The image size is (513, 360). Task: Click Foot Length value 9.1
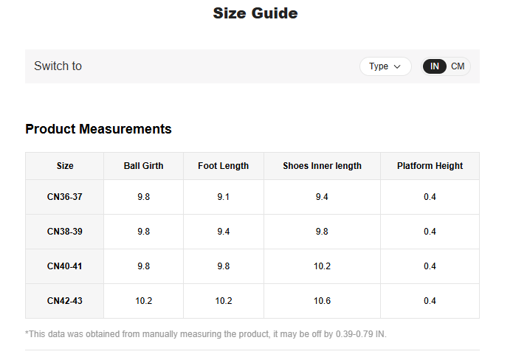point(223,197)
